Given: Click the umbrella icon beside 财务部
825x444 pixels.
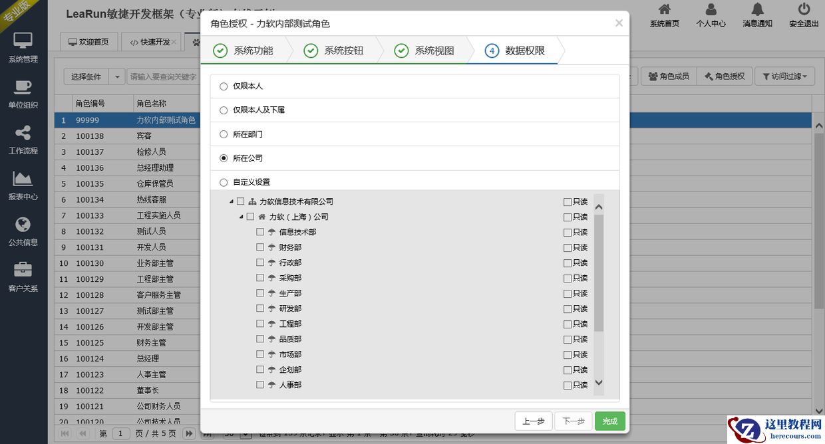Looking at the screenshot, I should pyautogui.click(x=271, y=247).
